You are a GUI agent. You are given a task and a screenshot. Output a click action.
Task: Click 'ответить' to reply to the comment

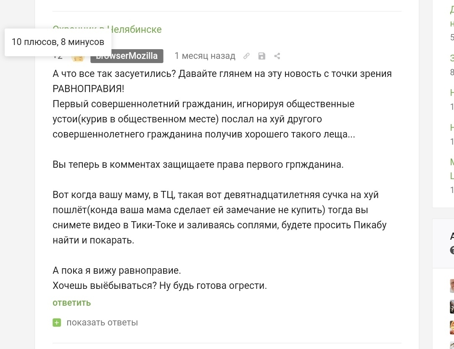71,303
